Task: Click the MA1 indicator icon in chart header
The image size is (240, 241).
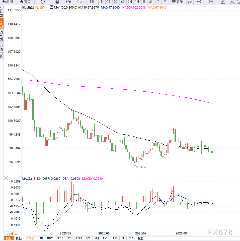Action: [52, 7]
